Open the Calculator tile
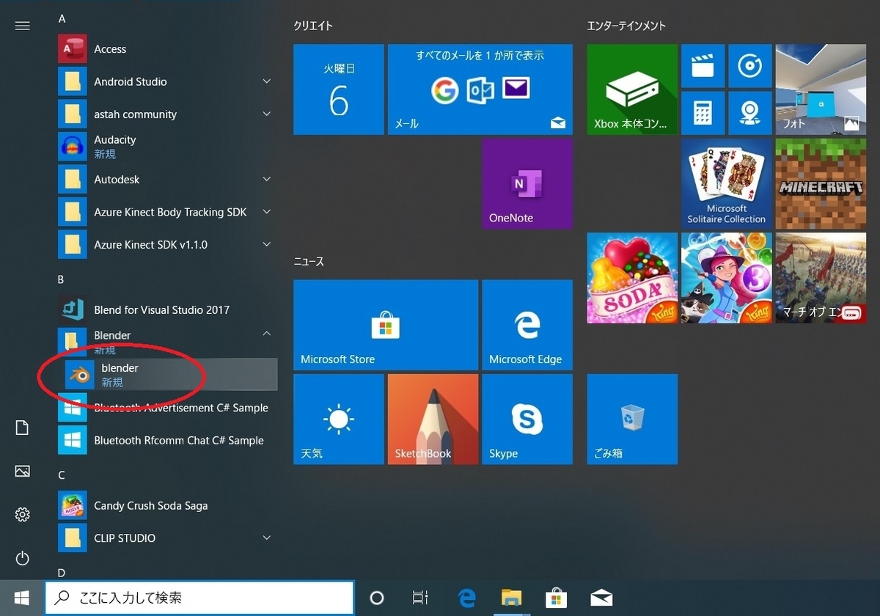Viewport: 880px width, 616px height. tap(703, 113)
